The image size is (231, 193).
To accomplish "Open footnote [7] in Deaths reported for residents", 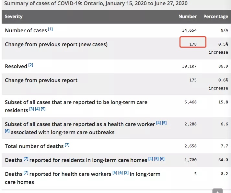I will tap(26, 159).
